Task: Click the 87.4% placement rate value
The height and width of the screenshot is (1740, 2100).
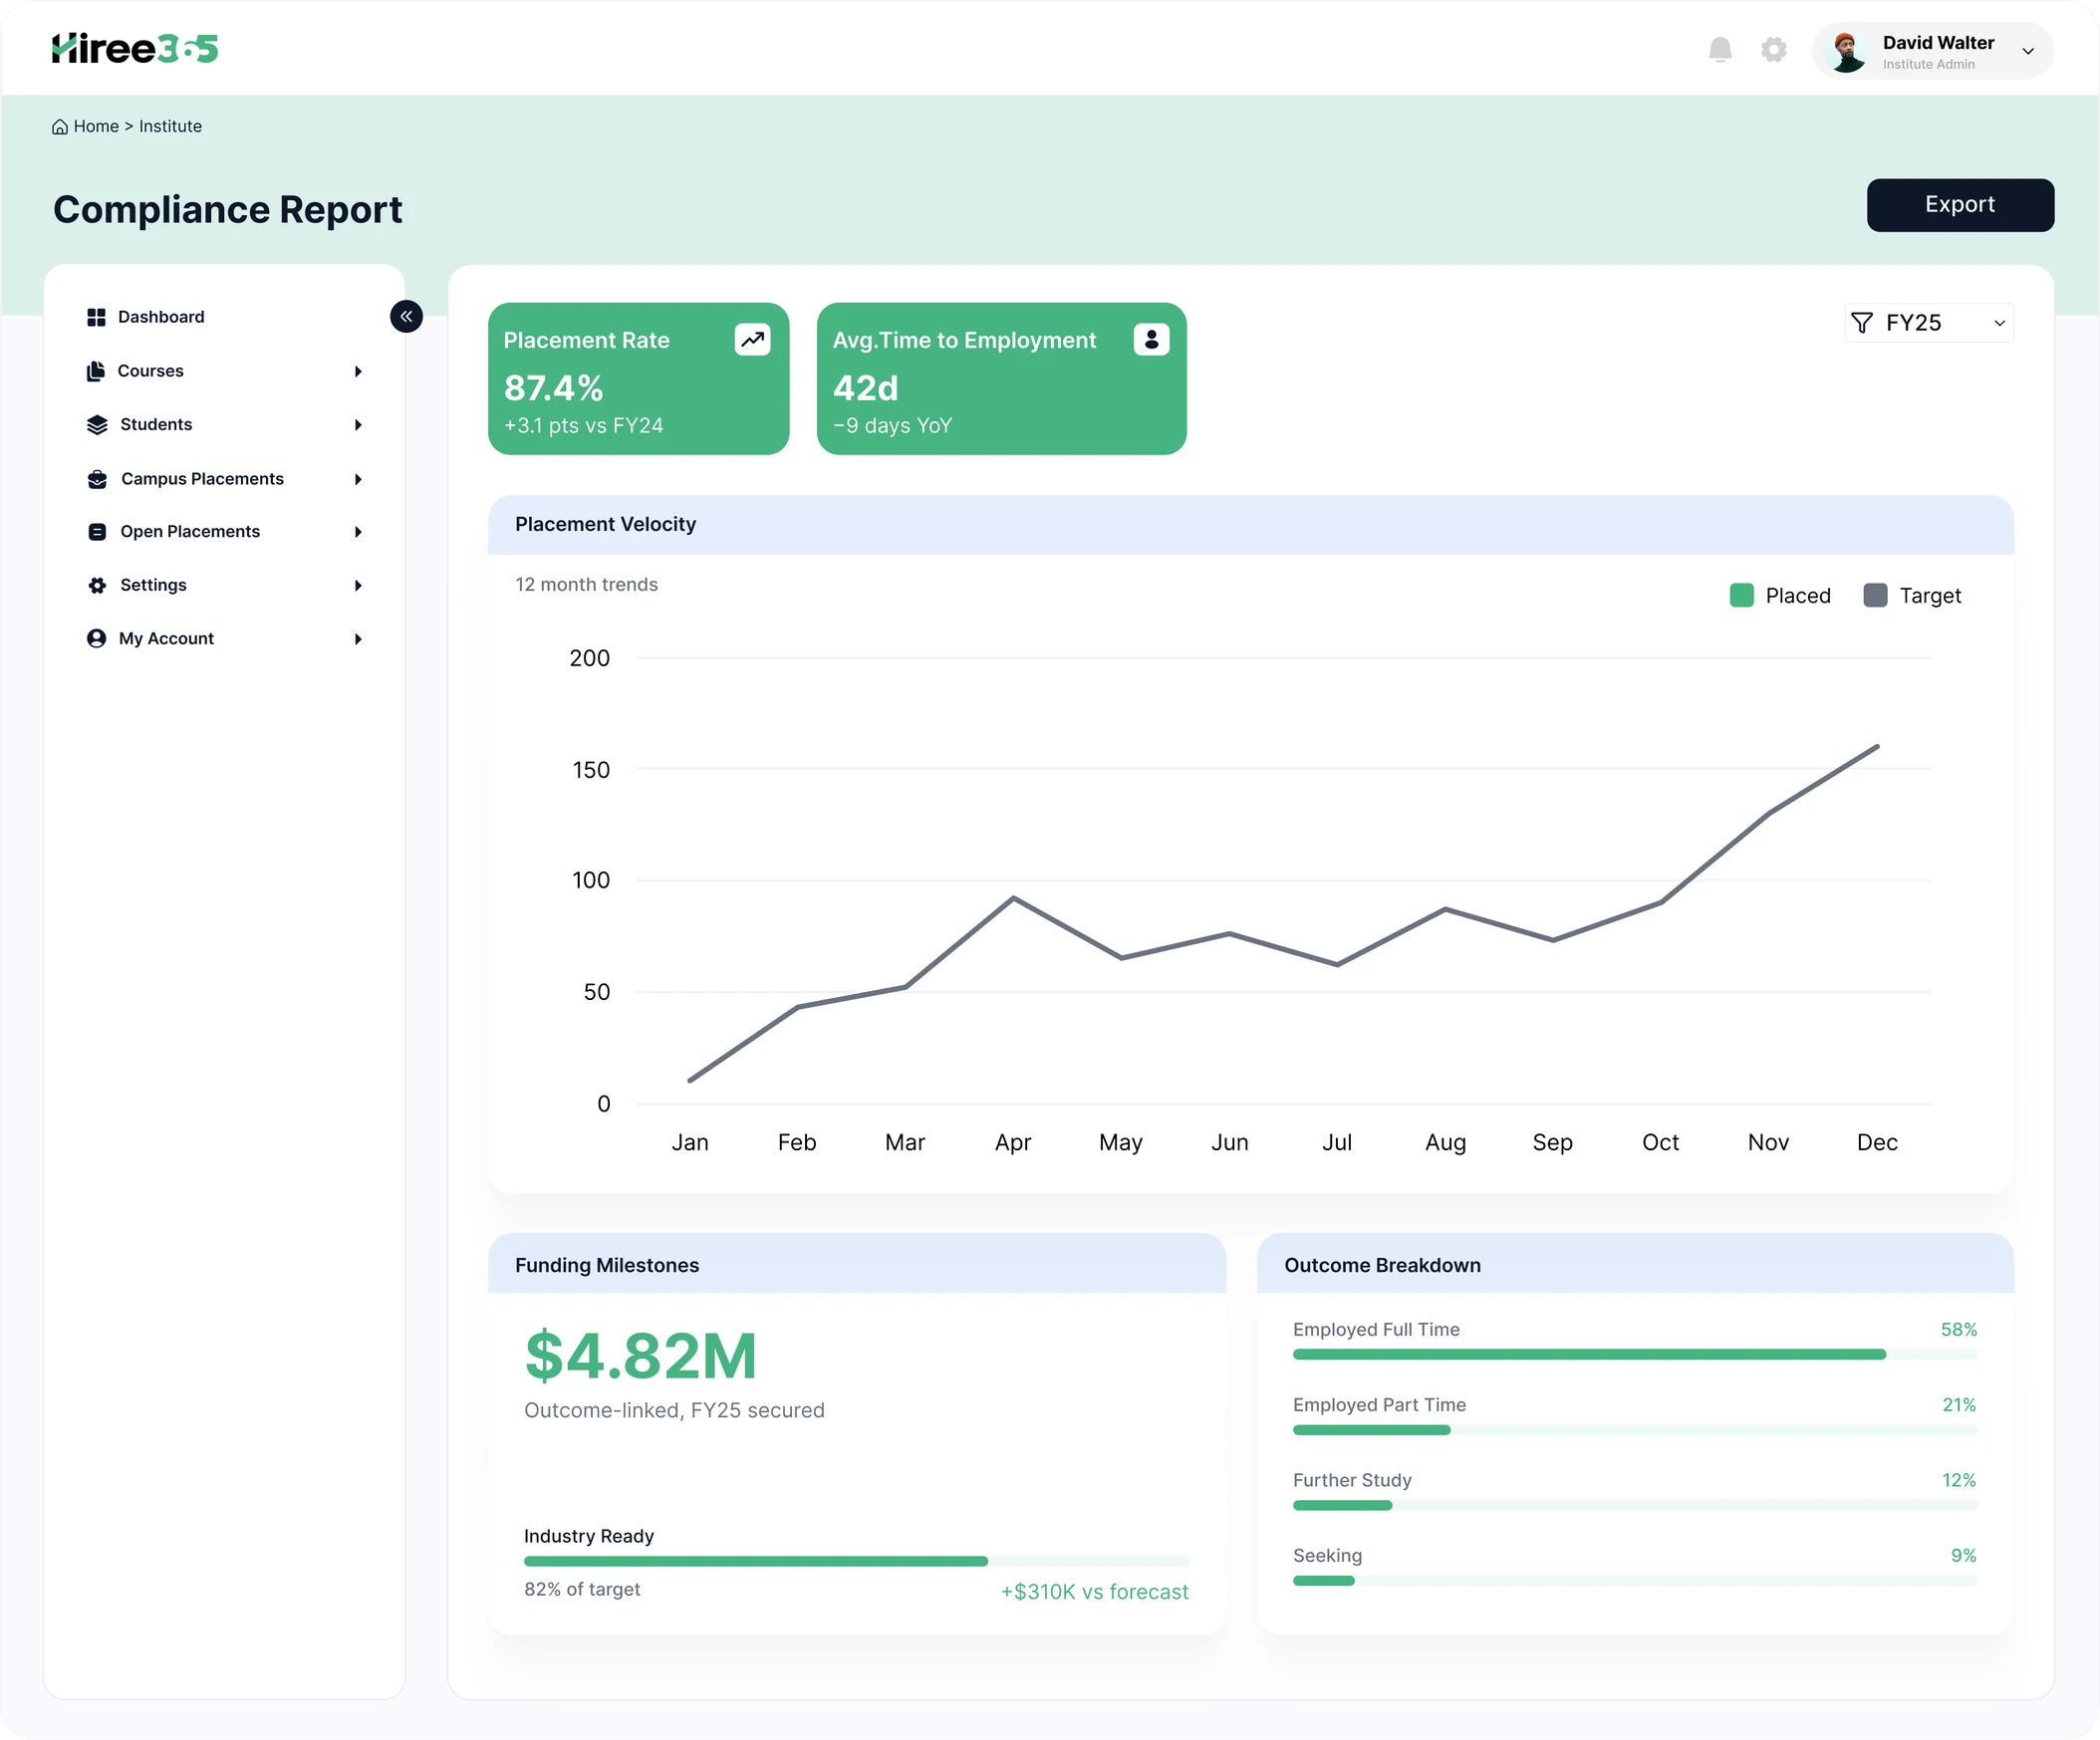Action: [x=553, y=388]
